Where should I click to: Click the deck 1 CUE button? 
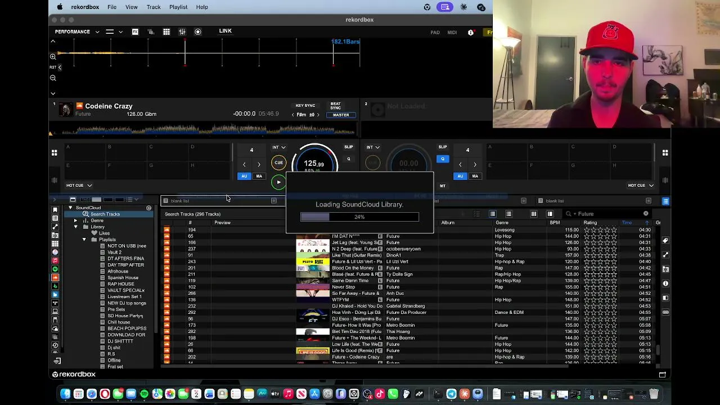278,163
